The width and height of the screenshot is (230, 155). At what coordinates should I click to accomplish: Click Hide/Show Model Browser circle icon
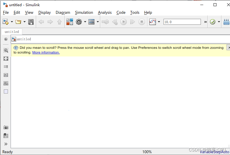[6, 39]
